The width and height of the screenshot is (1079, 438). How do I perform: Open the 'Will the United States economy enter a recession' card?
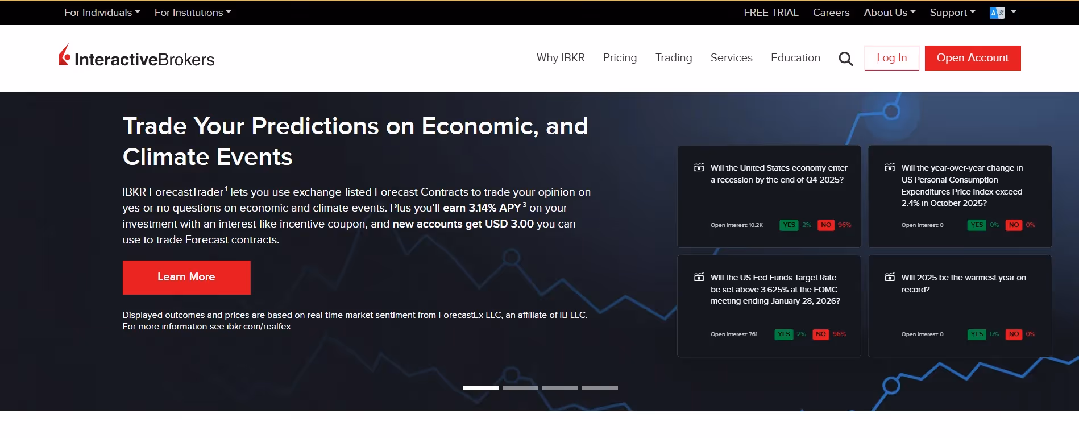[769, 196]
